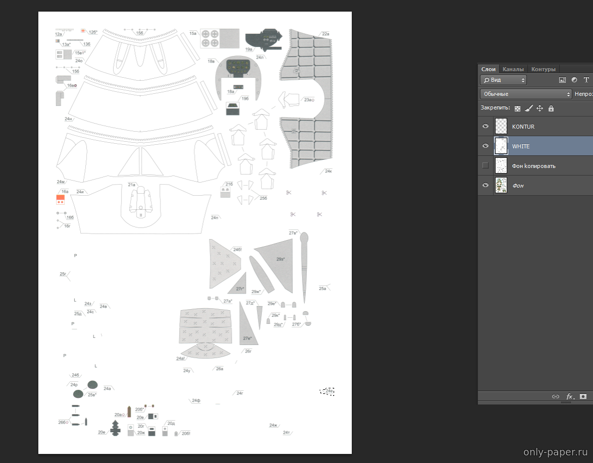
Task: Show the Фон копировать layer
Action: [x=486, y=165]
